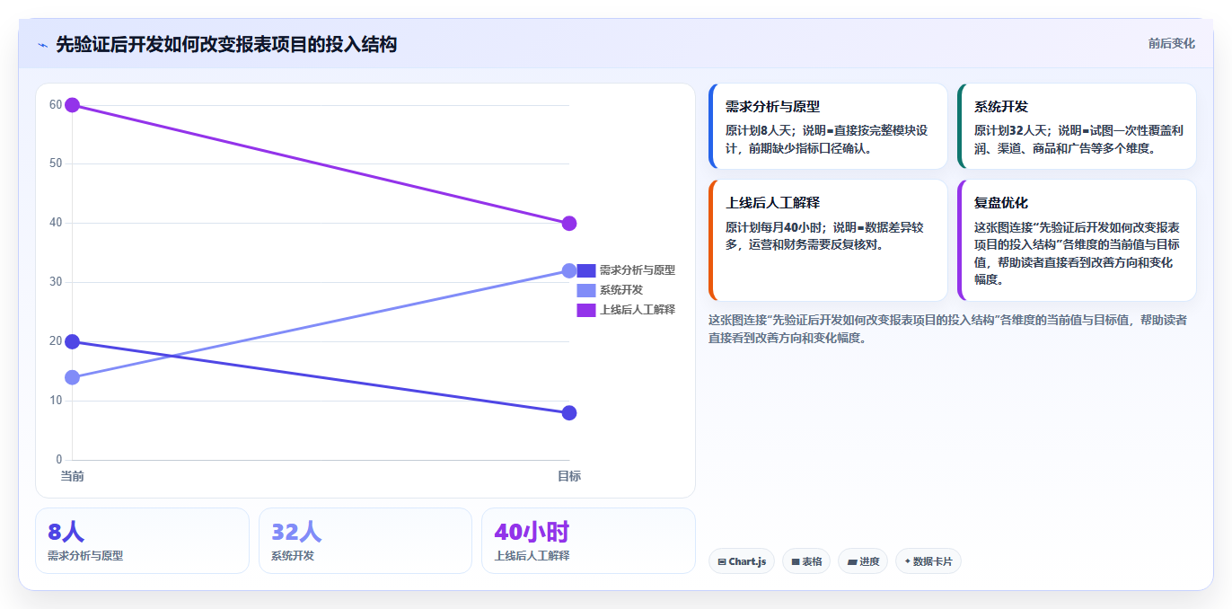Click the 40 data point at 目标

click(568, 223)
